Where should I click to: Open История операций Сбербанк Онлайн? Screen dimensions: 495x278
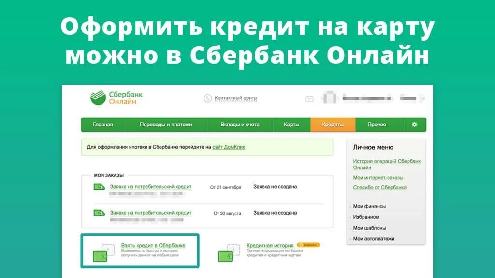pos(387,164)
